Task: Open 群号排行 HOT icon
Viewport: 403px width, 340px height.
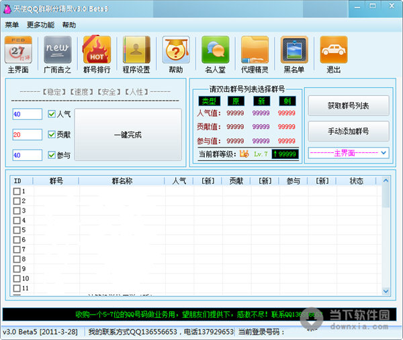Action: (x=97, y=50)
